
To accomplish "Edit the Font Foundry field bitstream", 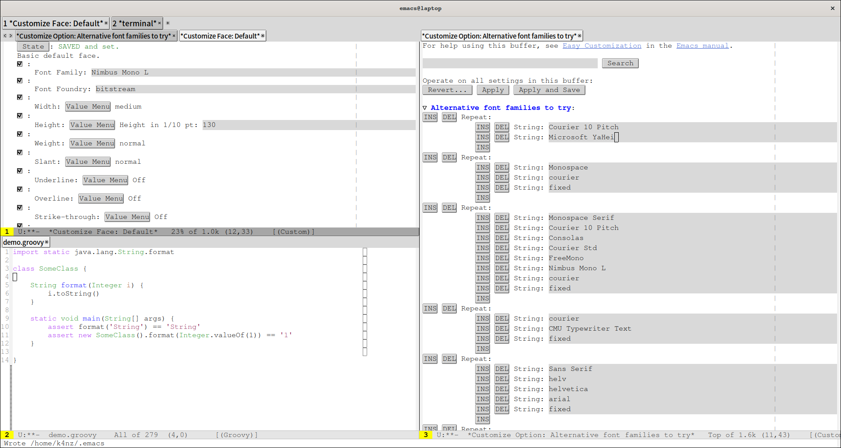I will coord(256,89).
